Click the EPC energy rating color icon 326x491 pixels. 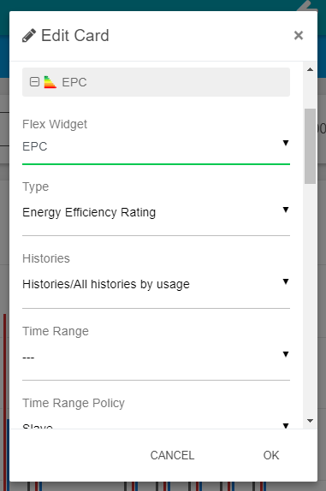pos(50,82)
